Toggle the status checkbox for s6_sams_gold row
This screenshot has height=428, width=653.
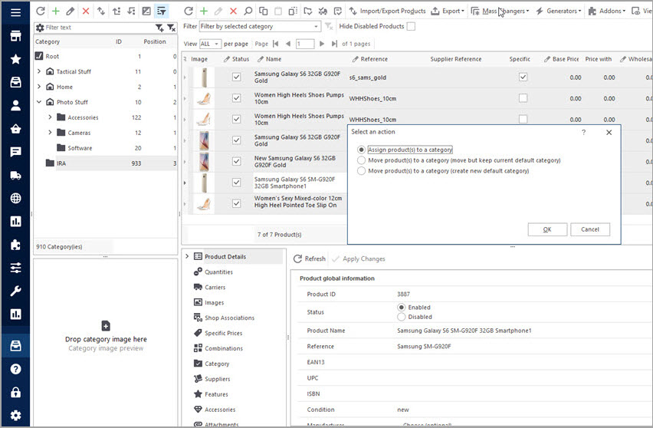(x=237, y=77)
